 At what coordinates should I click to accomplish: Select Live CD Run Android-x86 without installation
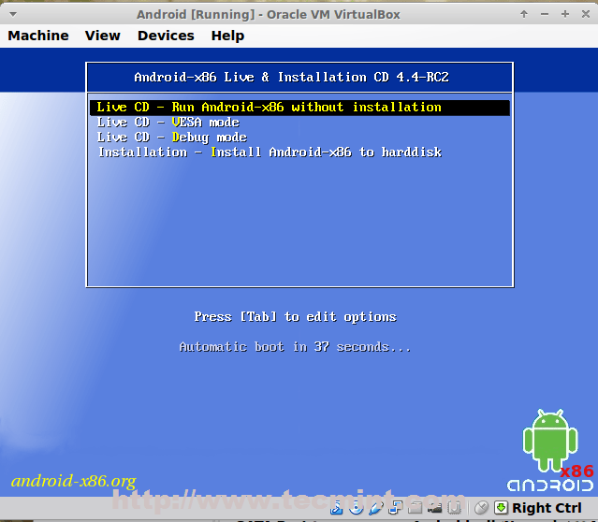coord(299,108)
